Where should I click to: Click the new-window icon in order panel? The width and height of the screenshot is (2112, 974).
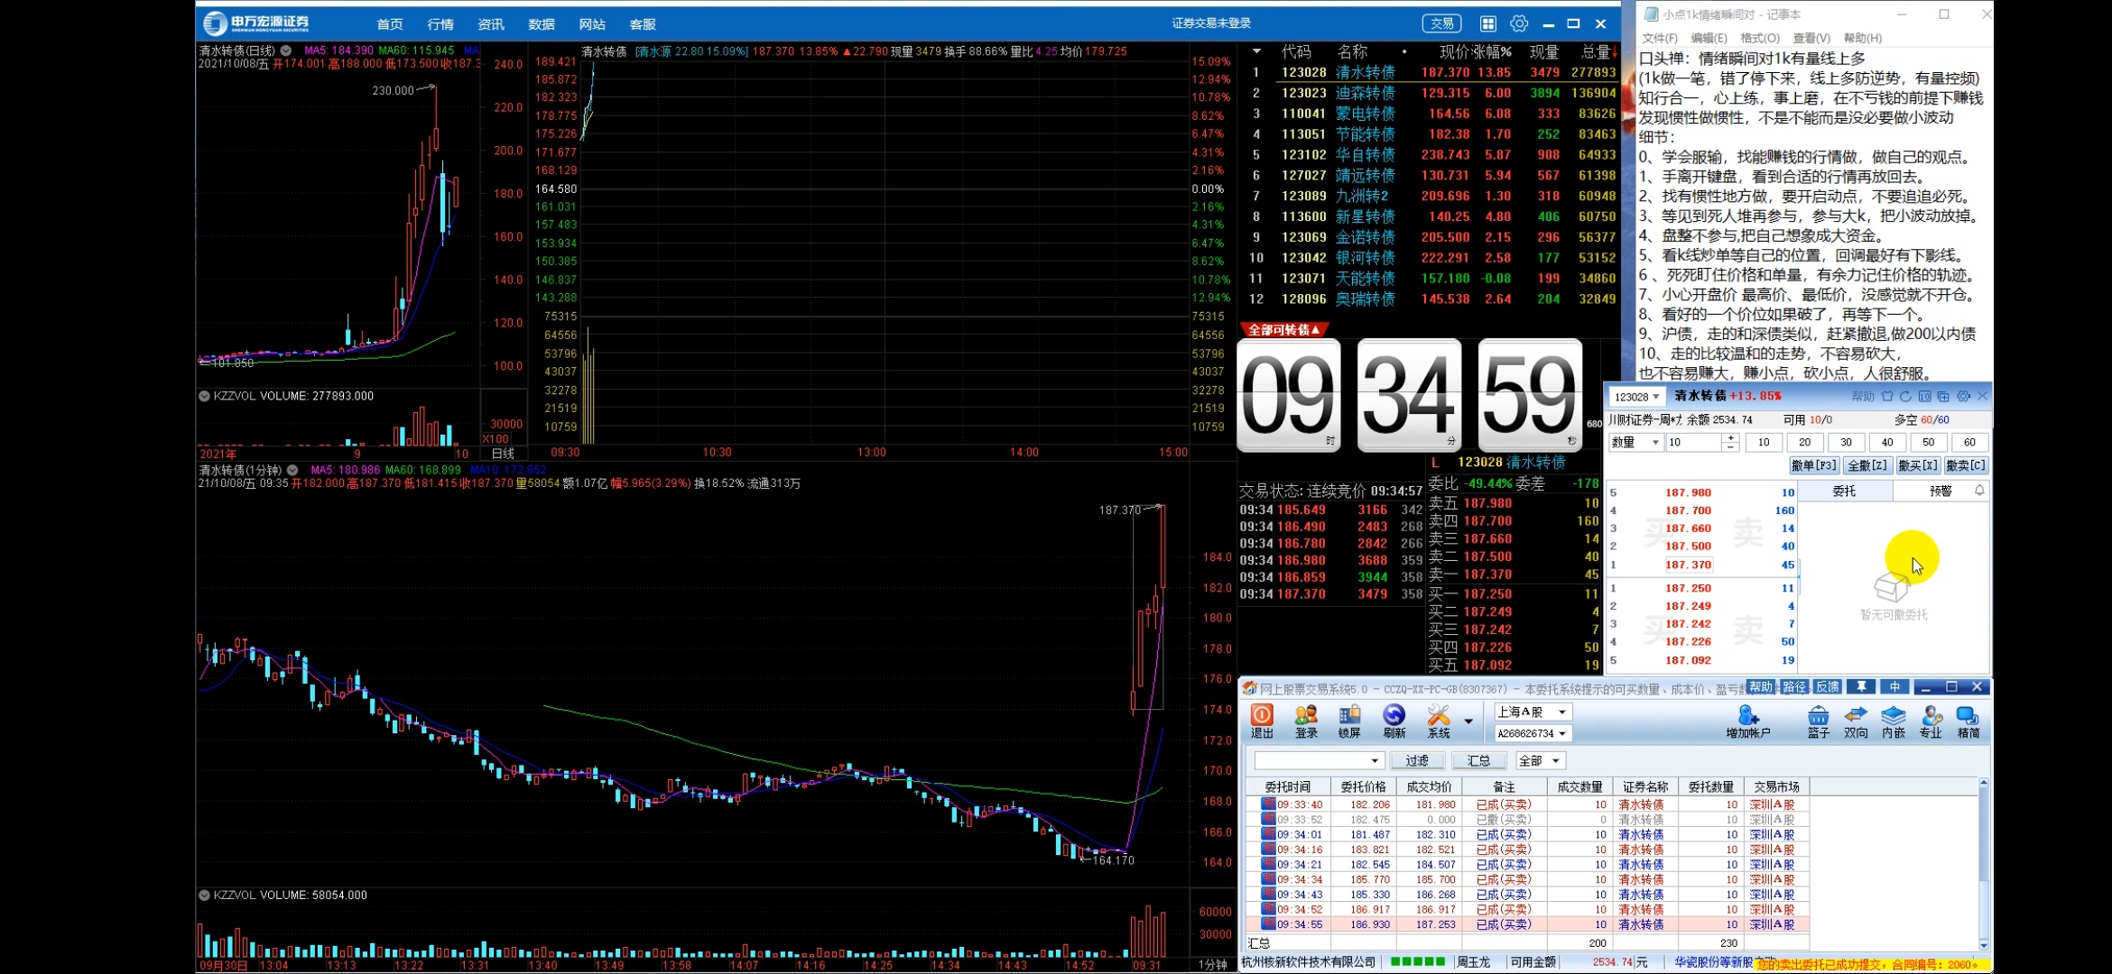tap(1943, 397)
